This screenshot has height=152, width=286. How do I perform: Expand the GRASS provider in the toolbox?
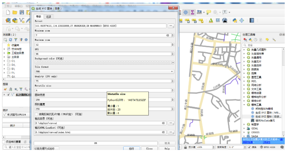(244, 132)
